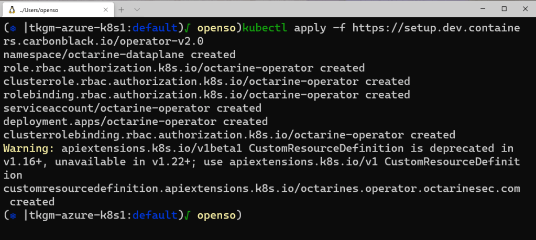Click the yellow Warning: label

tap(29, 148)
